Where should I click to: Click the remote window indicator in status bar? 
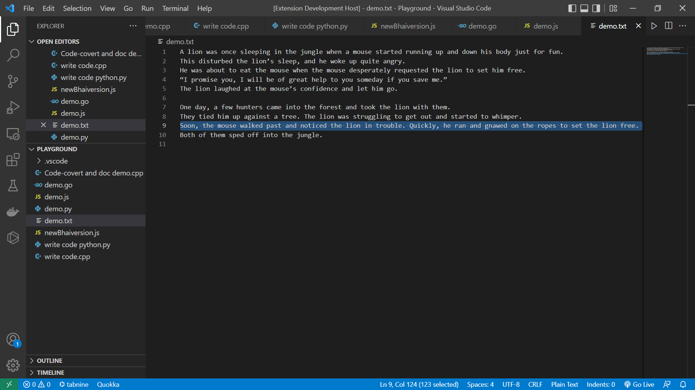click(9, 384)
